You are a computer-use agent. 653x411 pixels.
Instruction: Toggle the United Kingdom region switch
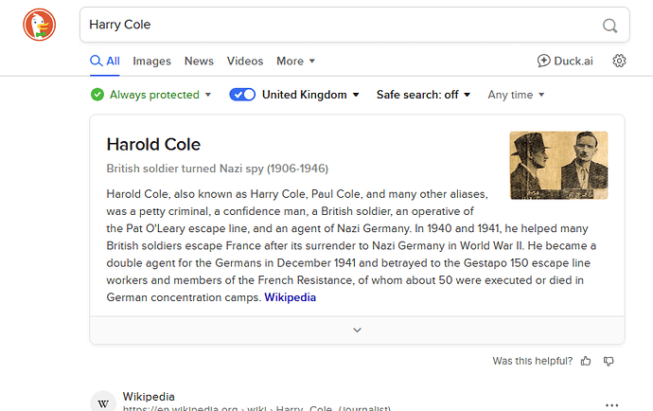click(242, 95)
